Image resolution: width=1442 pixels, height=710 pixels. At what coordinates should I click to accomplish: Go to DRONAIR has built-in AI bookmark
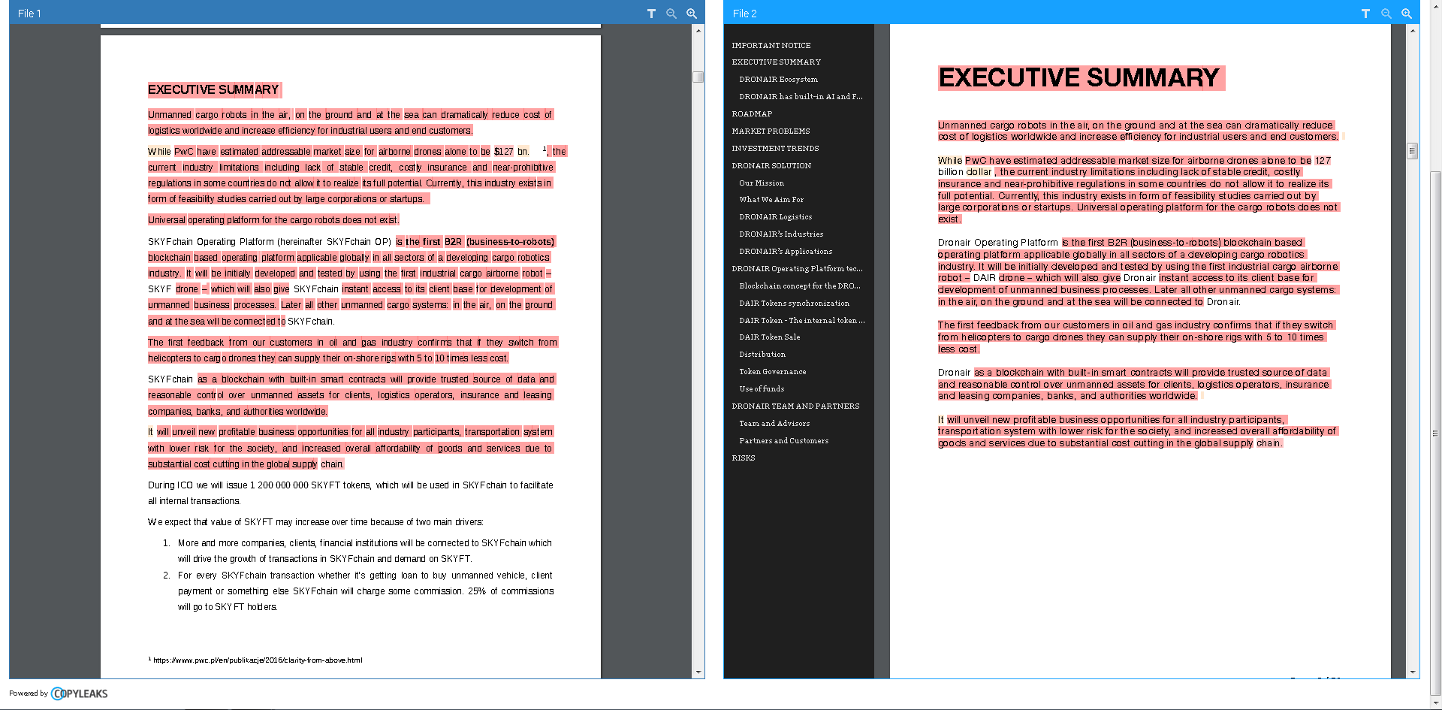(801, 97)
